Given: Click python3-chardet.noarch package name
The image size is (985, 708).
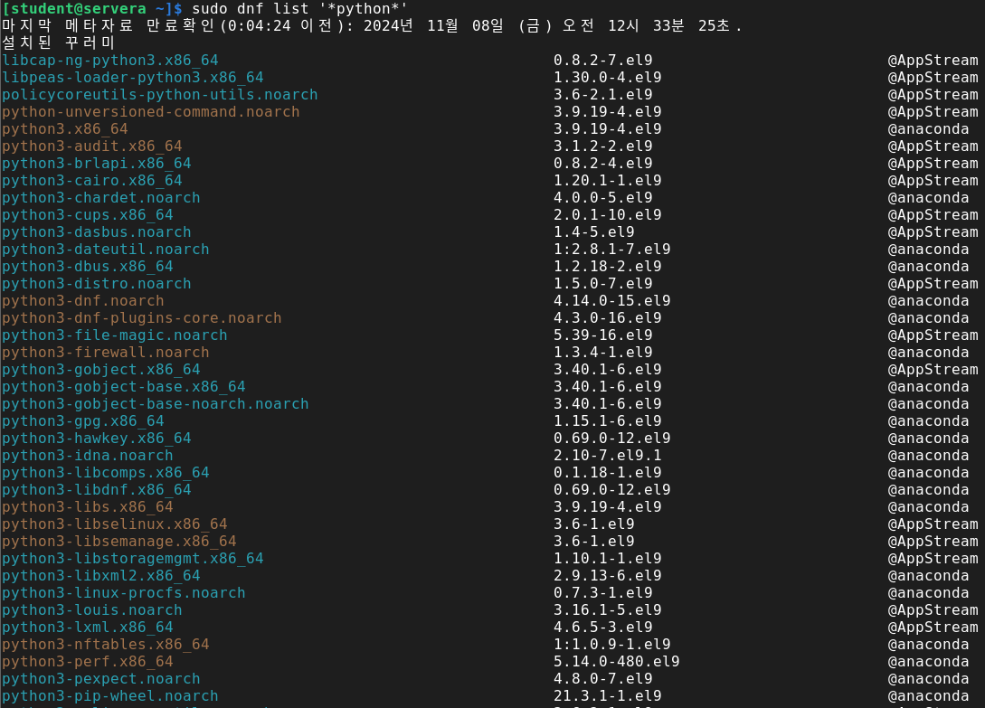Looking at the screenshot, I should [100, 198].
